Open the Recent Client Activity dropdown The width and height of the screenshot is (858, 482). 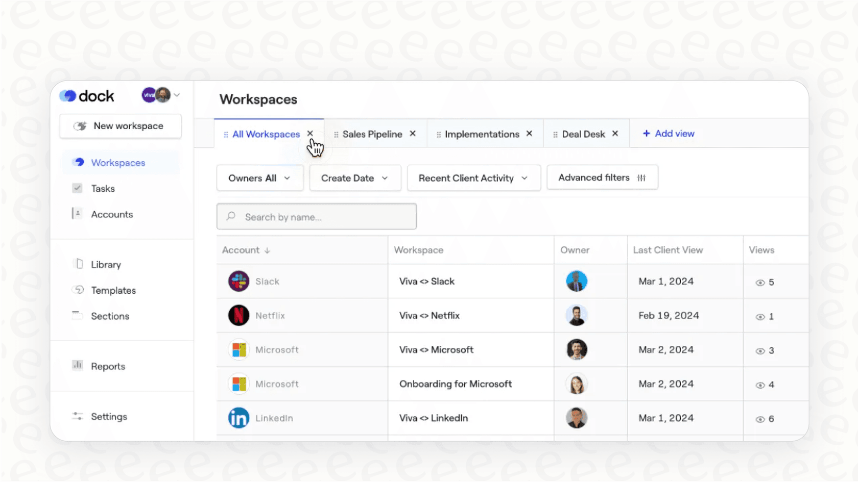473,177
